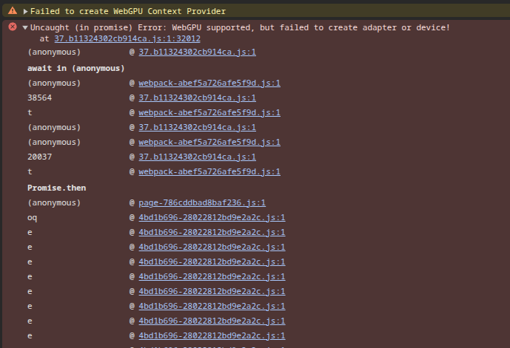510x348 pixels.
Task: Select the 'await in (anonymous)' text
Action: (76, 68)
